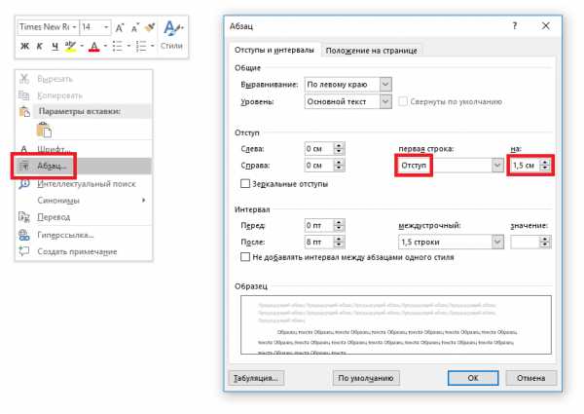
Task: Click the bulleted list icon
Action: [118, 46]
